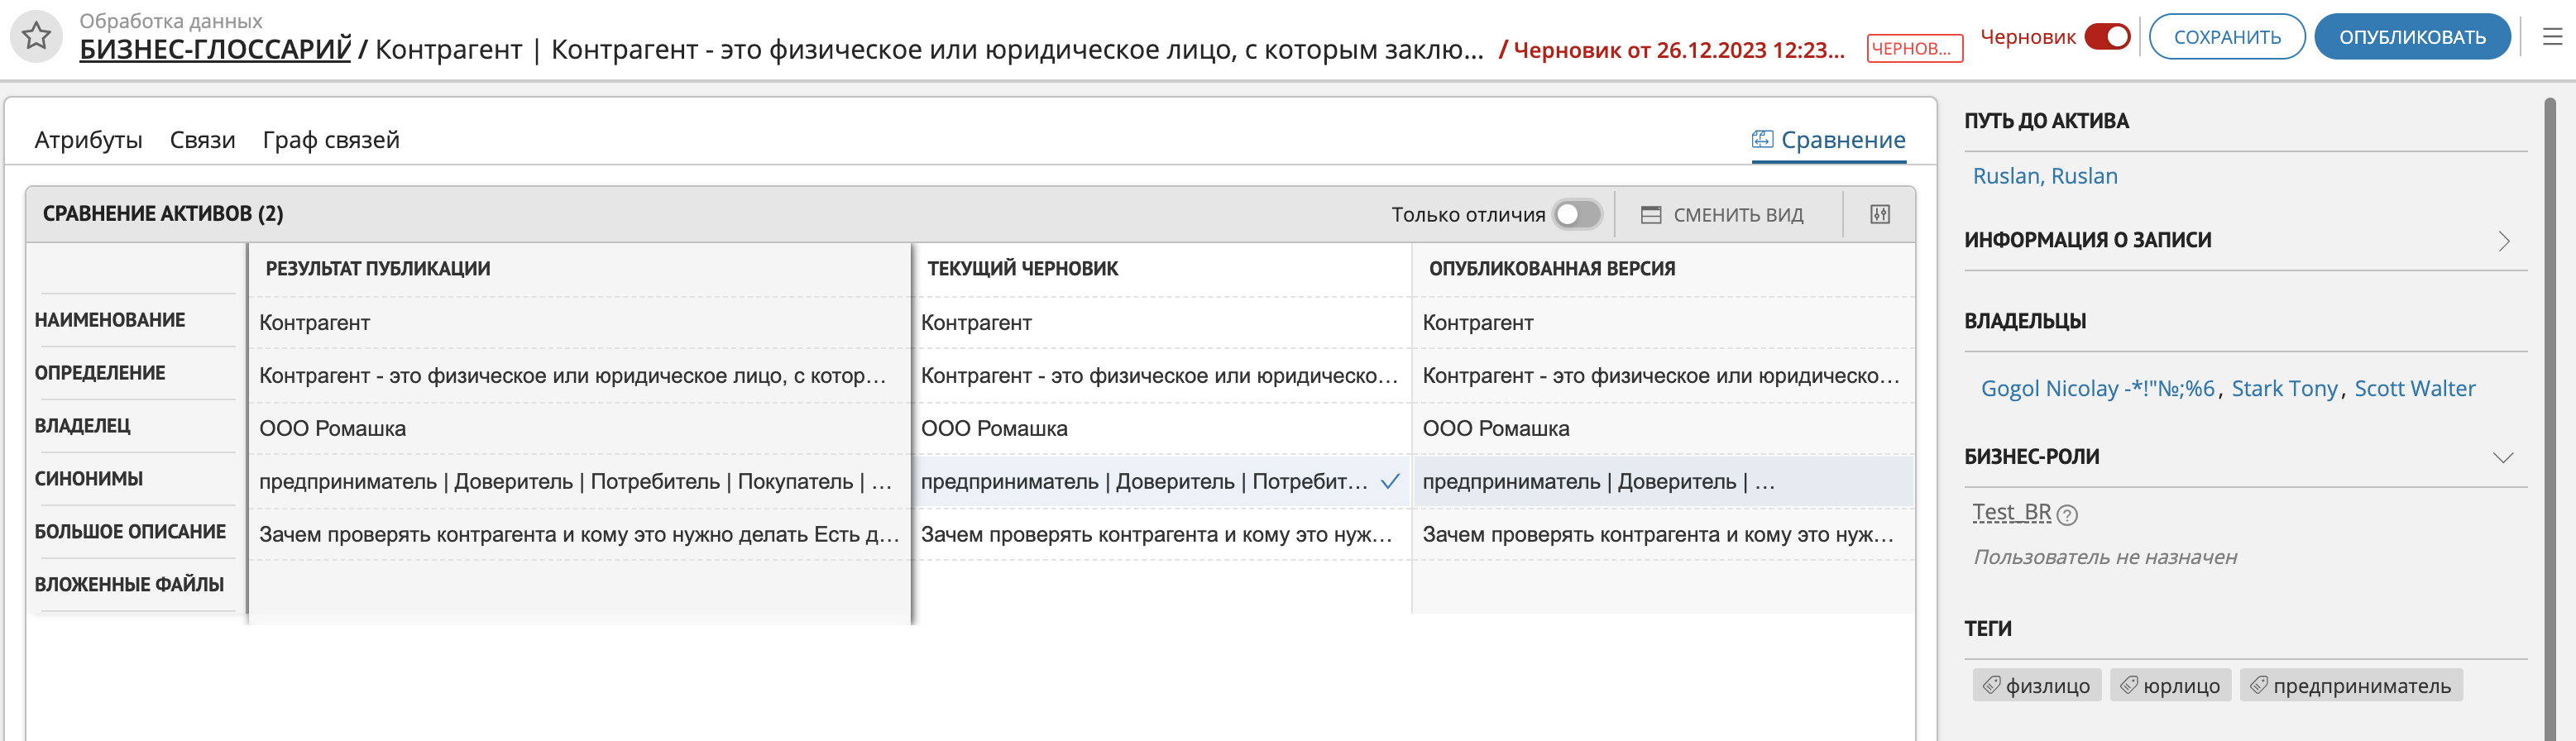
Task: Click the Владелец row label
Action: (x=82, y=426)
